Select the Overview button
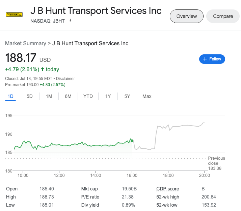Viewport: 241px width, 211px height. tap(187, 16)
